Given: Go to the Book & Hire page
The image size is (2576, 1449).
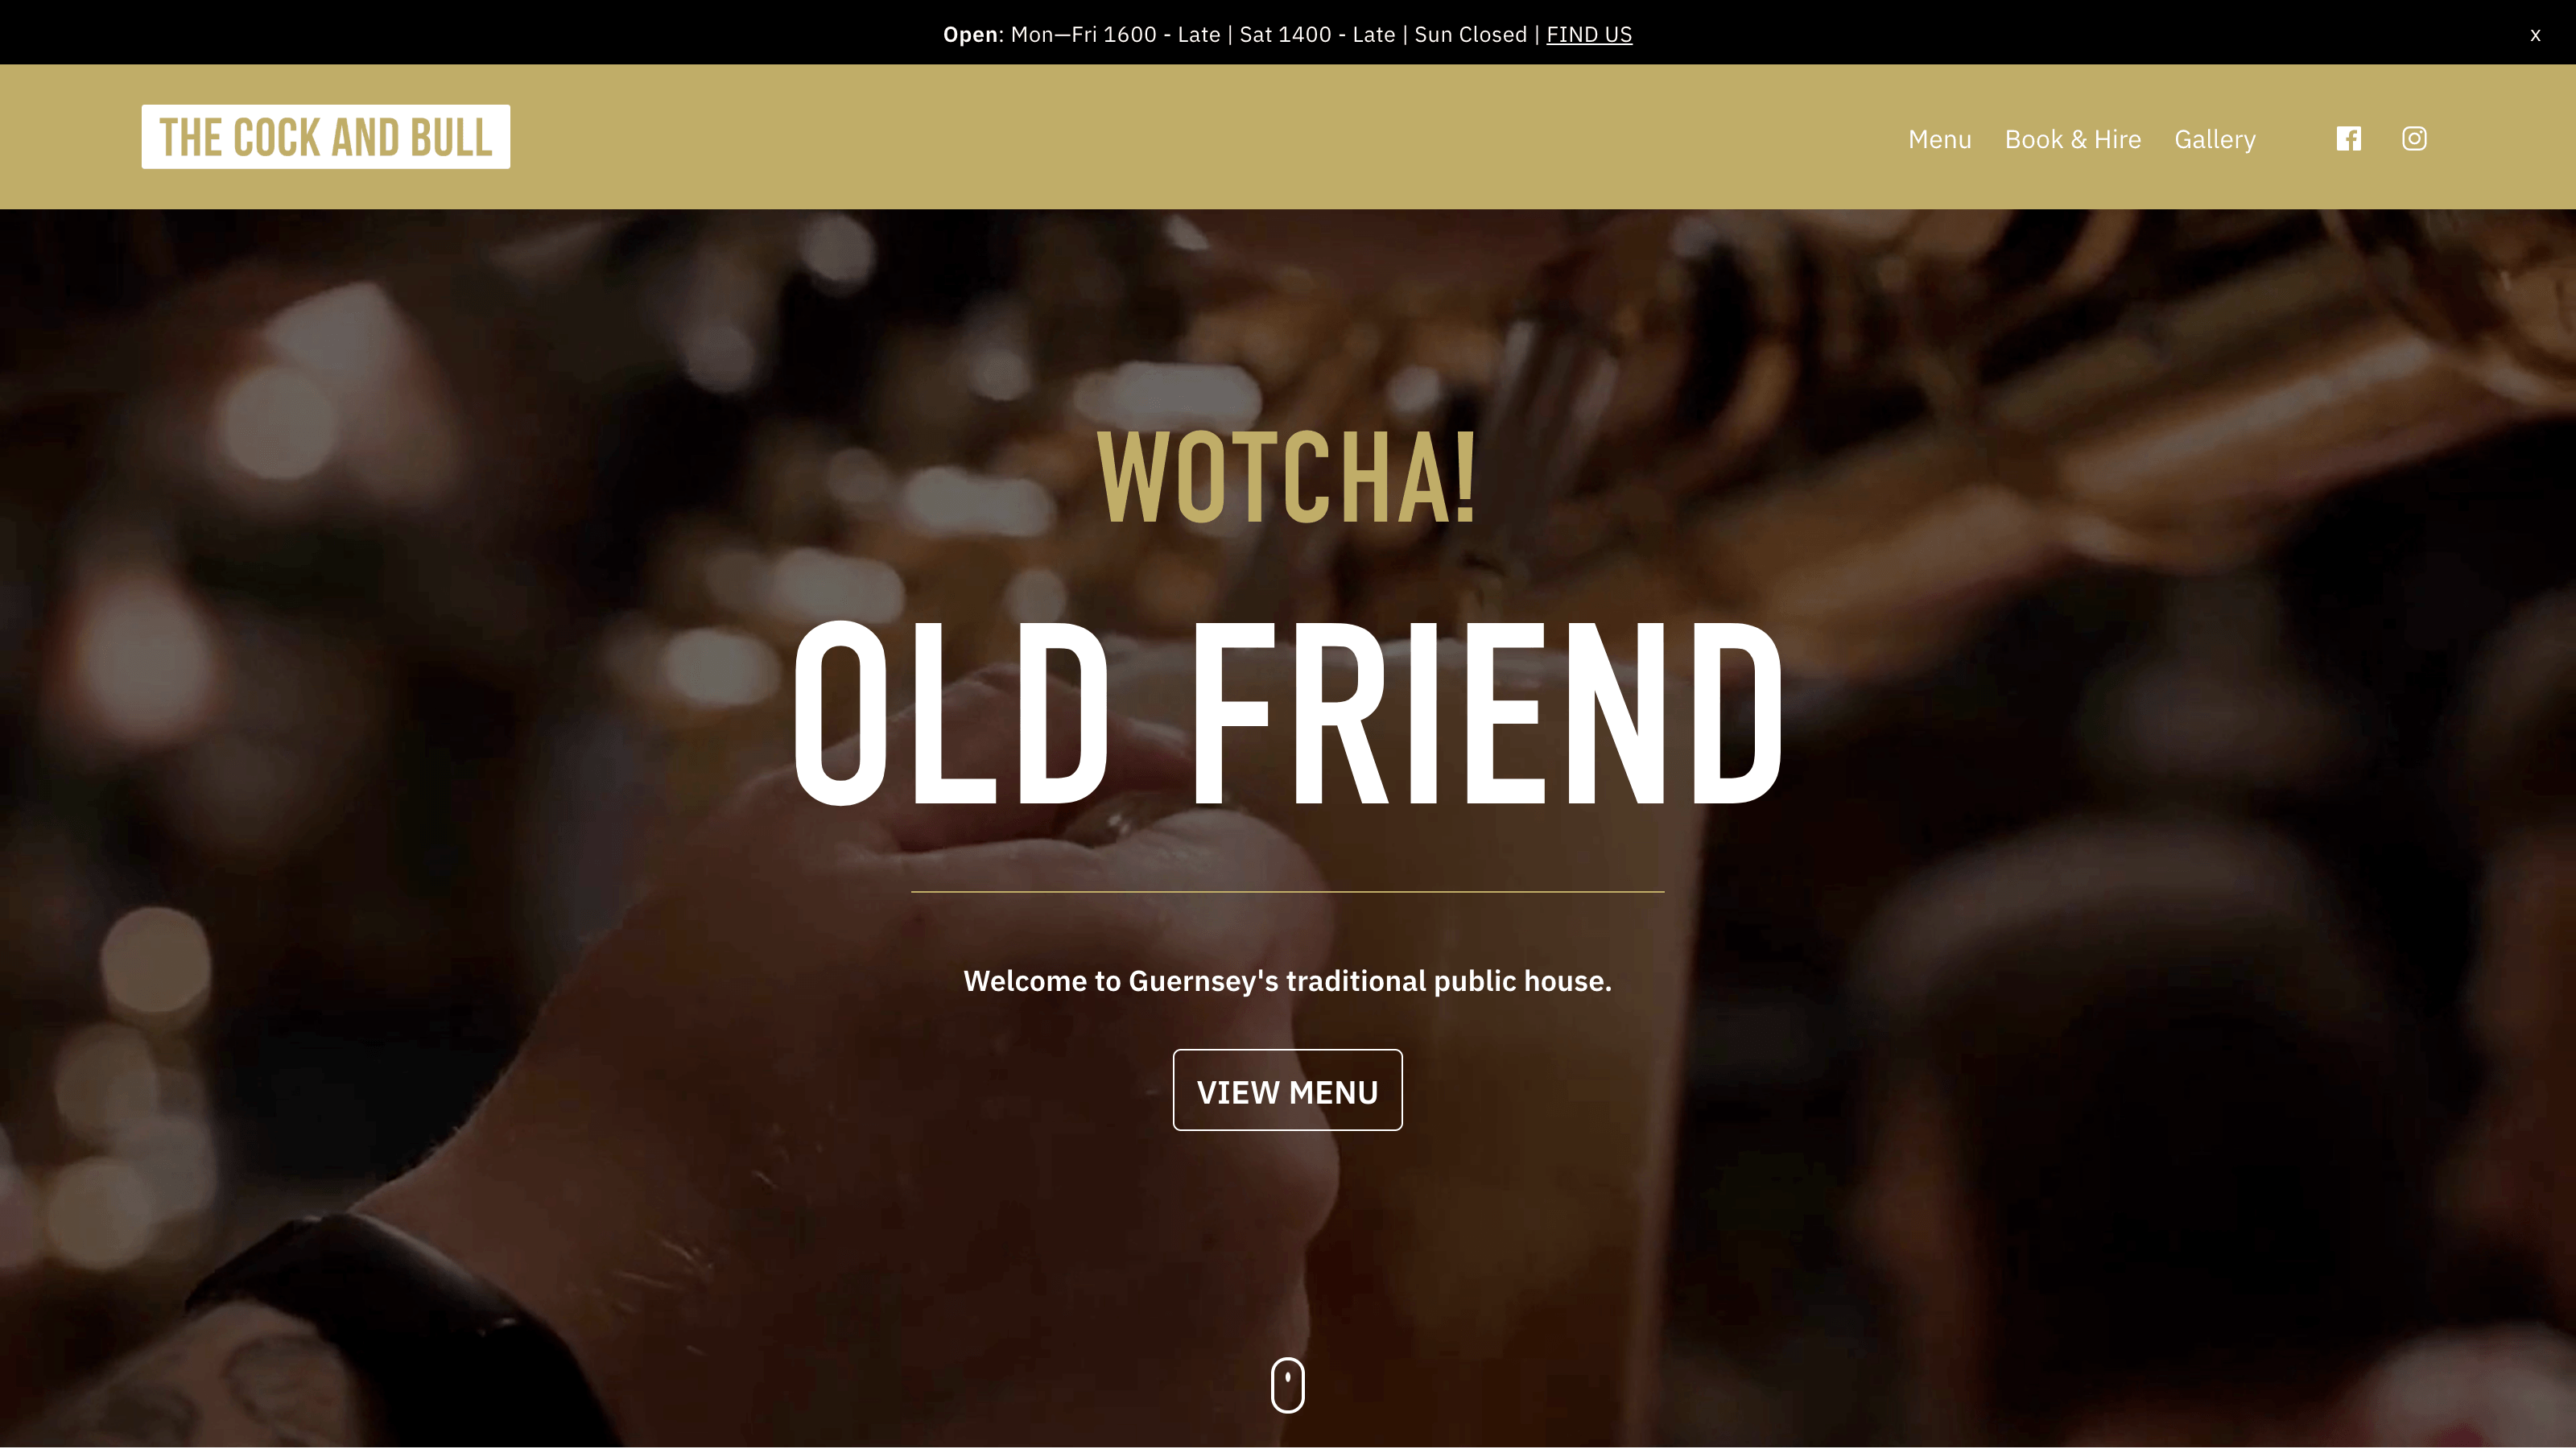Looking at the screenshot, I should [2072, 139].
